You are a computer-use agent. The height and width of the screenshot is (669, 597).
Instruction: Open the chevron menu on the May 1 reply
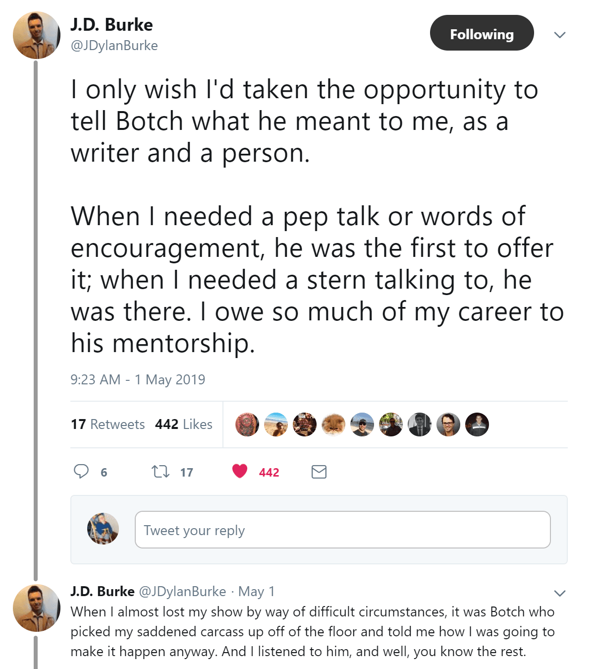coord(560,593)
